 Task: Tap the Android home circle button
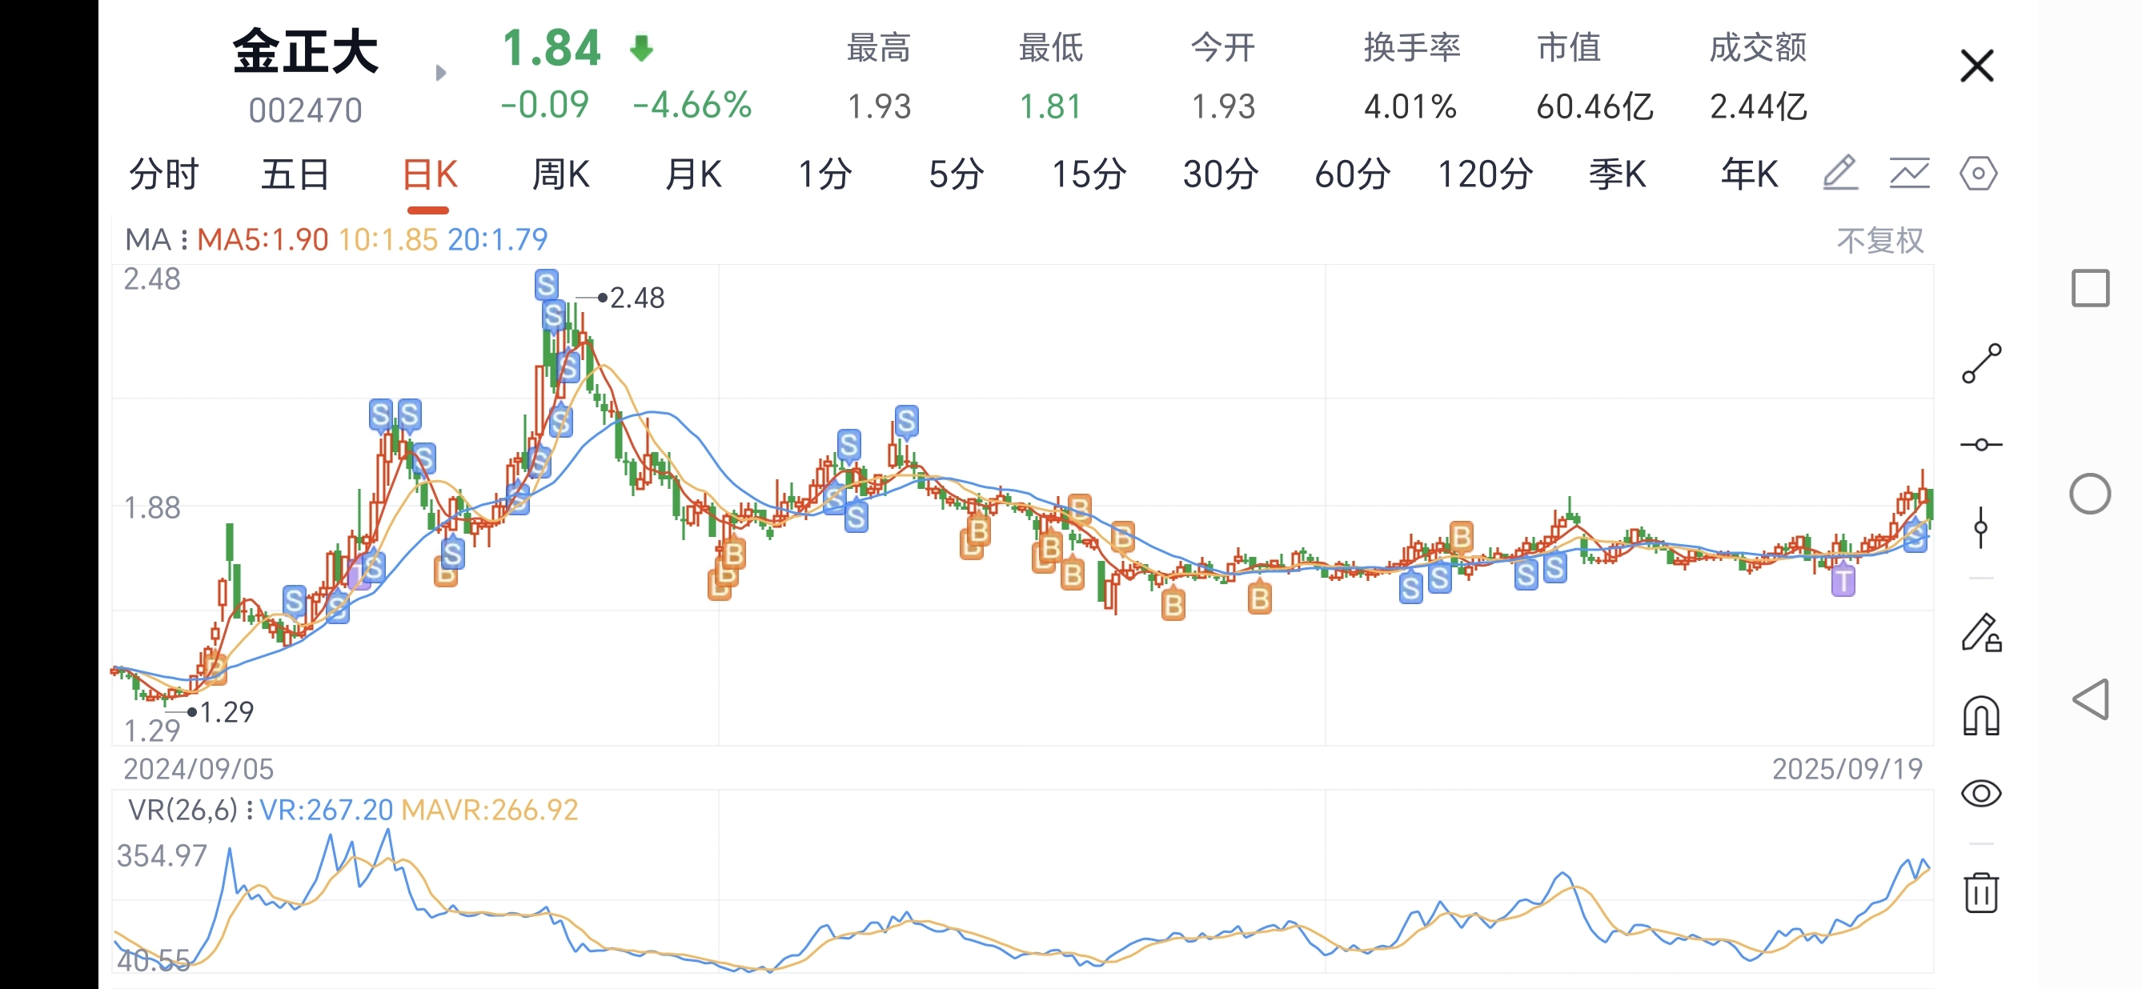(x=2091, y=494)
